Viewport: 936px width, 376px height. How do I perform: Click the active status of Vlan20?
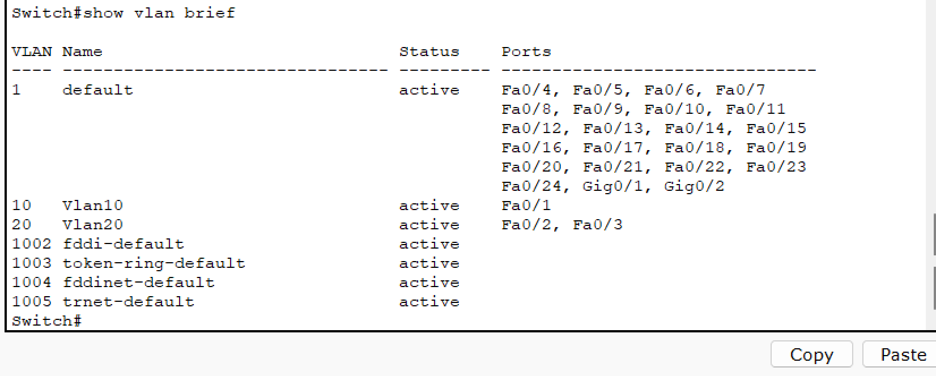(x=429, y=225)
